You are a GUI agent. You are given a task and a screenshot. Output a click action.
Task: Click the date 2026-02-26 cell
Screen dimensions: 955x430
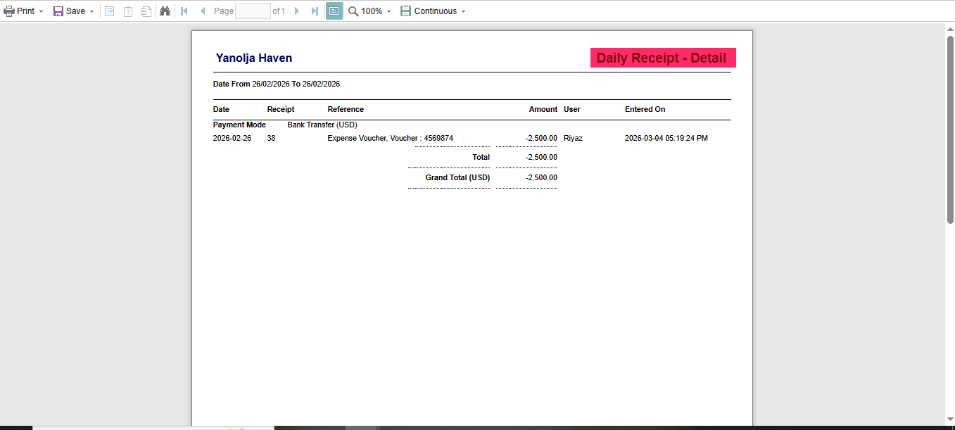[x=232, y=138]
